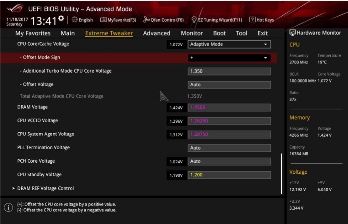The height and width of the screenshot is (224, 348).
Task: Click PCH Core Voltage Auto field
Action: point(229,161)
